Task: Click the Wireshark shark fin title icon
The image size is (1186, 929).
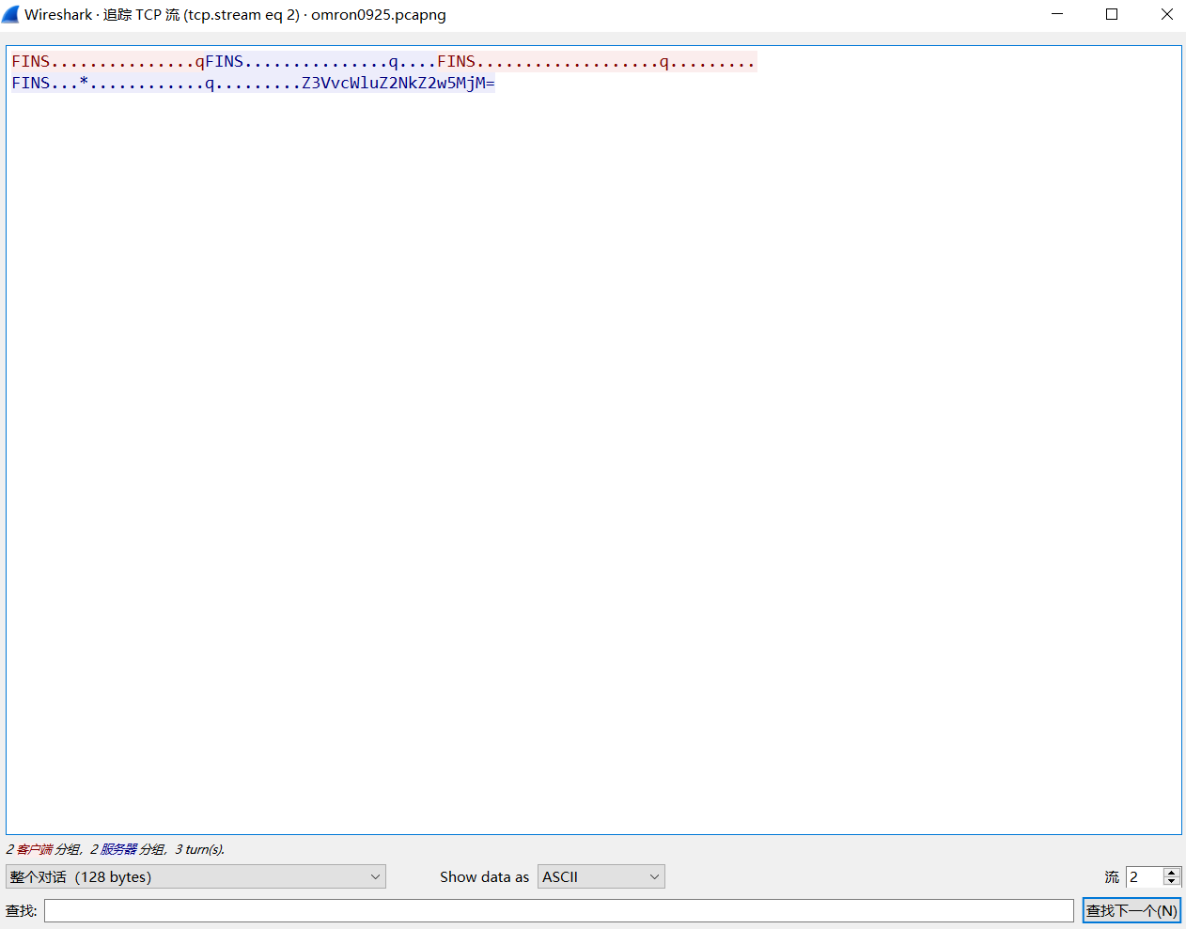Action: pyautogui.click(x=11, y=14)
